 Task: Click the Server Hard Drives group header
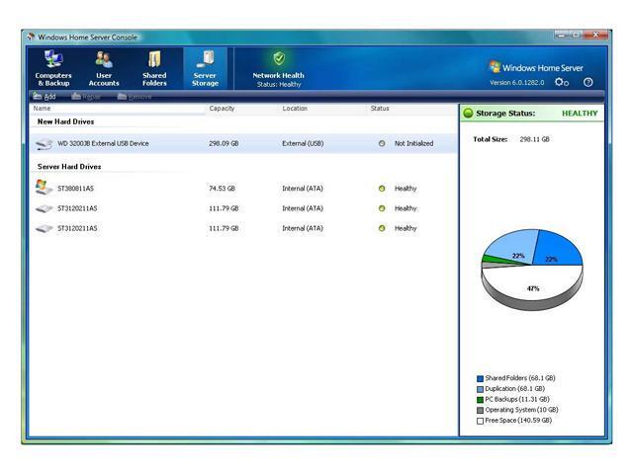[x=69, y=167]
